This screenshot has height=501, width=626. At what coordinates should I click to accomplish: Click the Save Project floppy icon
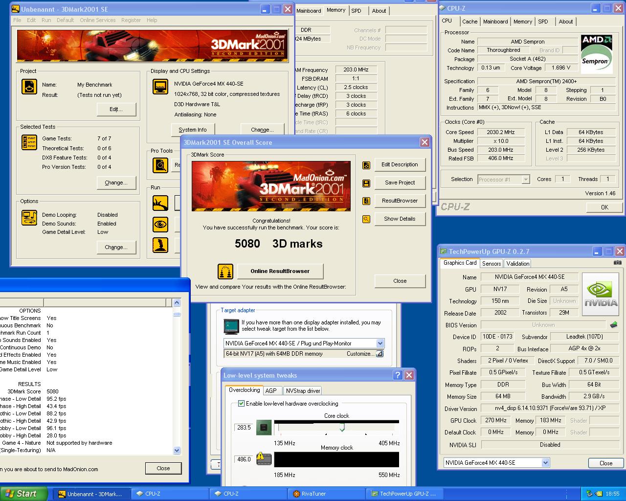pos(366,183)
